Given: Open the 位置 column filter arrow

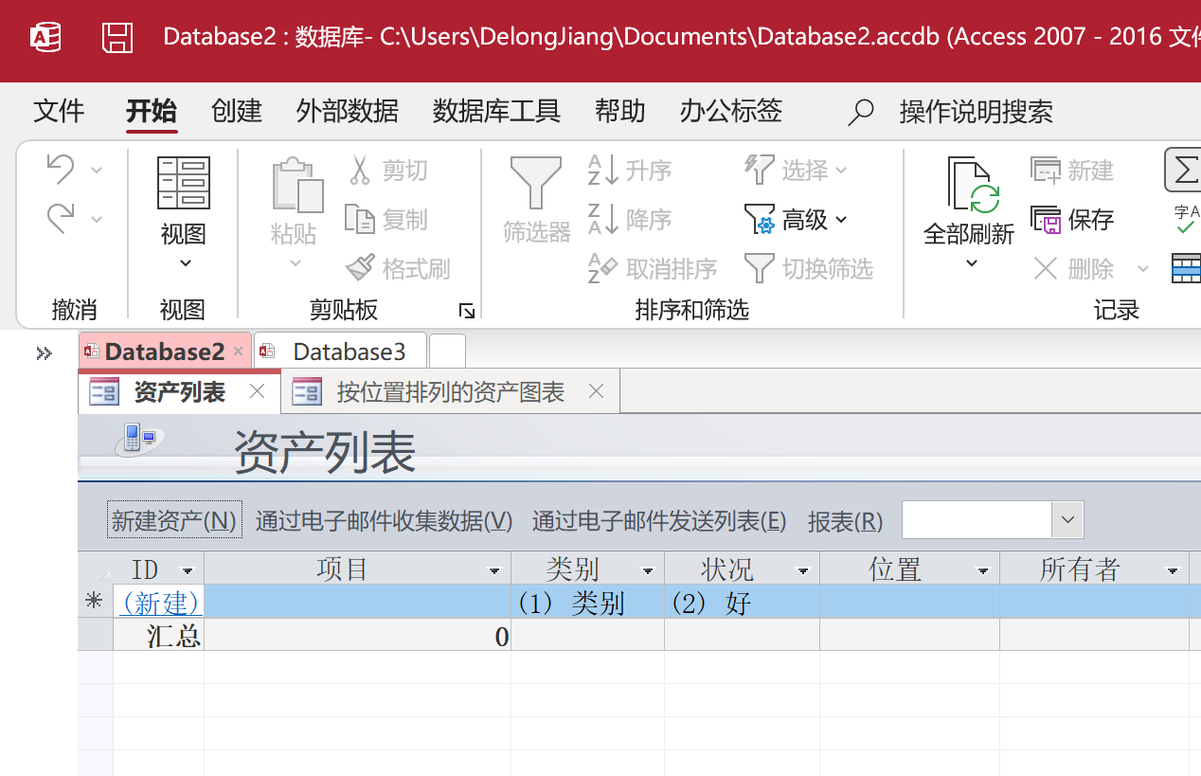Looking at the screenshot, I should [983, 570].
